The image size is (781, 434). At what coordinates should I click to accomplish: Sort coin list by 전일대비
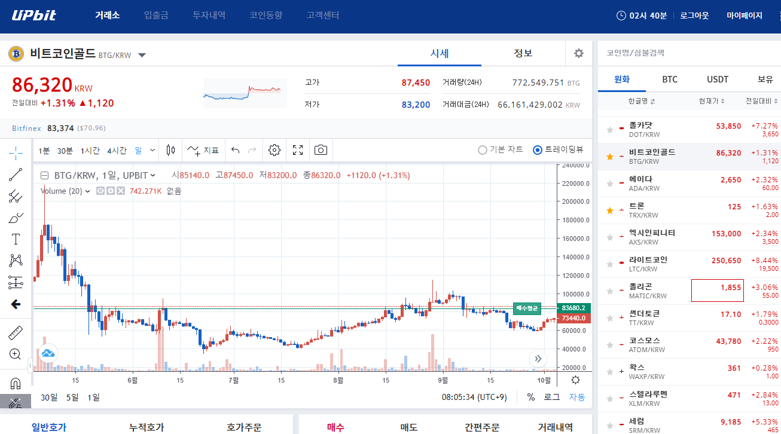tap(762, 101)
